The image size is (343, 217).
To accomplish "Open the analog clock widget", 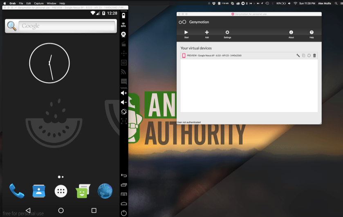I will [49, 63].
